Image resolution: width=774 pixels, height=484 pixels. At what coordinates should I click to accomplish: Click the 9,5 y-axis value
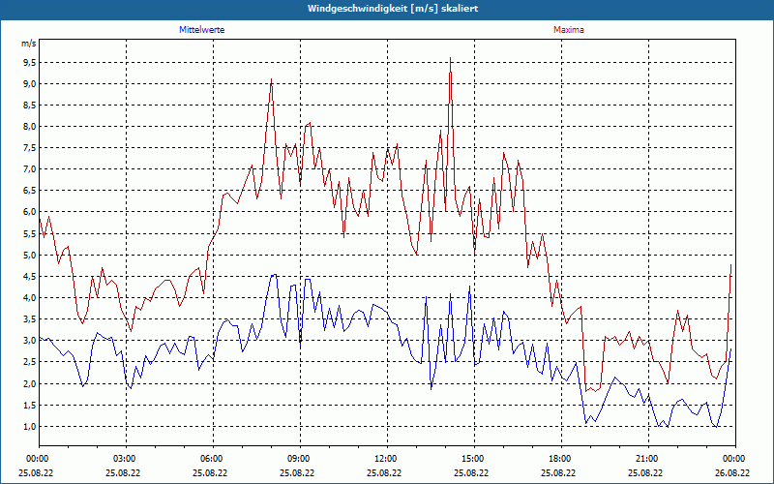coord(30,62)
